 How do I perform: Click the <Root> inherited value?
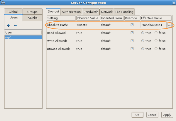click(x=82, y=25)
